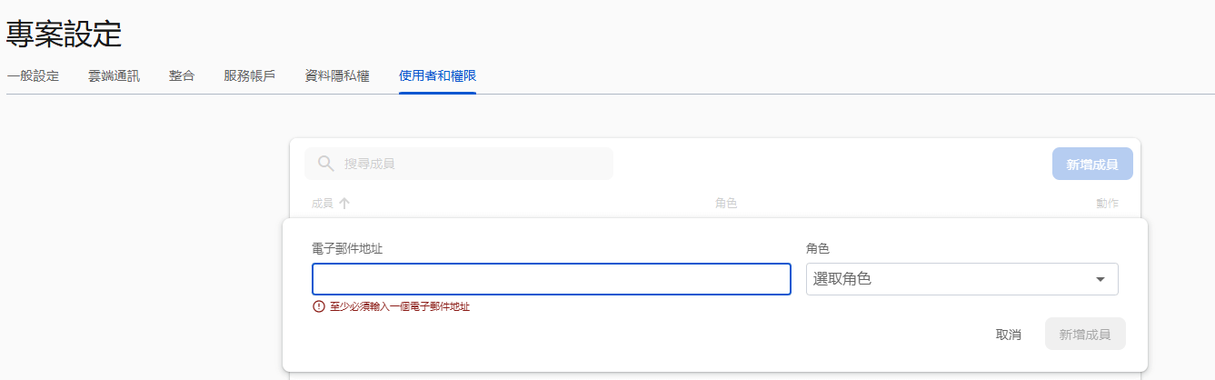Sort by the 成員 column header

click(x=323, y=204)
